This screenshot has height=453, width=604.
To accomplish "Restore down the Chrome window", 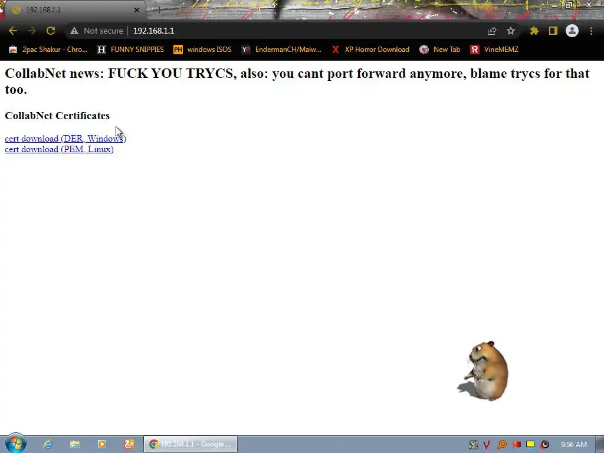I will pyautogui.click(x=569, y=5).
